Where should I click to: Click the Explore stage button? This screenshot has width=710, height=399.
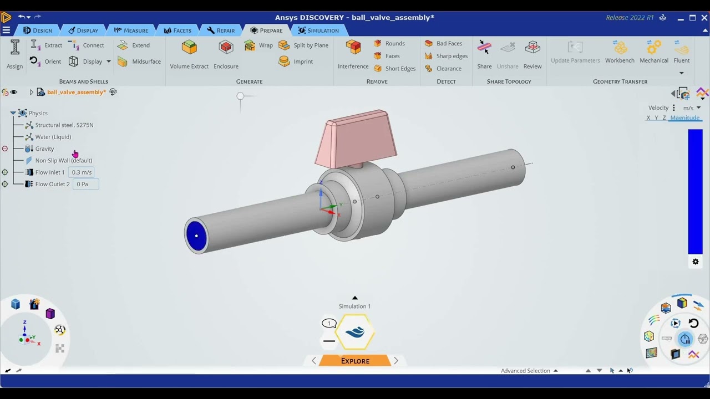click(x=355, y=361)
